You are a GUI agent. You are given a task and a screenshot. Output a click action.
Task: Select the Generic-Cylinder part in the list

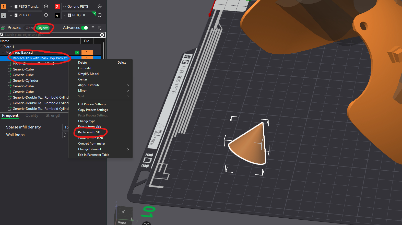tap(26, 81)
